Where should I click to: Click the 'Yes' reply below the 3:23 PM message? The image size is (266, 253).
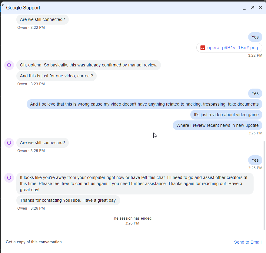coord(255,93)
